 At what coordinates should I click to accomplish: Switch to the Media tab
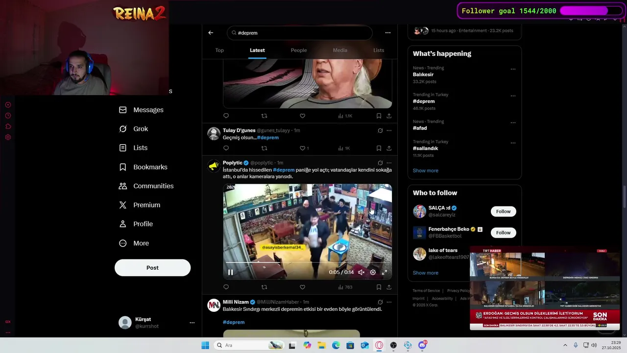coord(340,50)
